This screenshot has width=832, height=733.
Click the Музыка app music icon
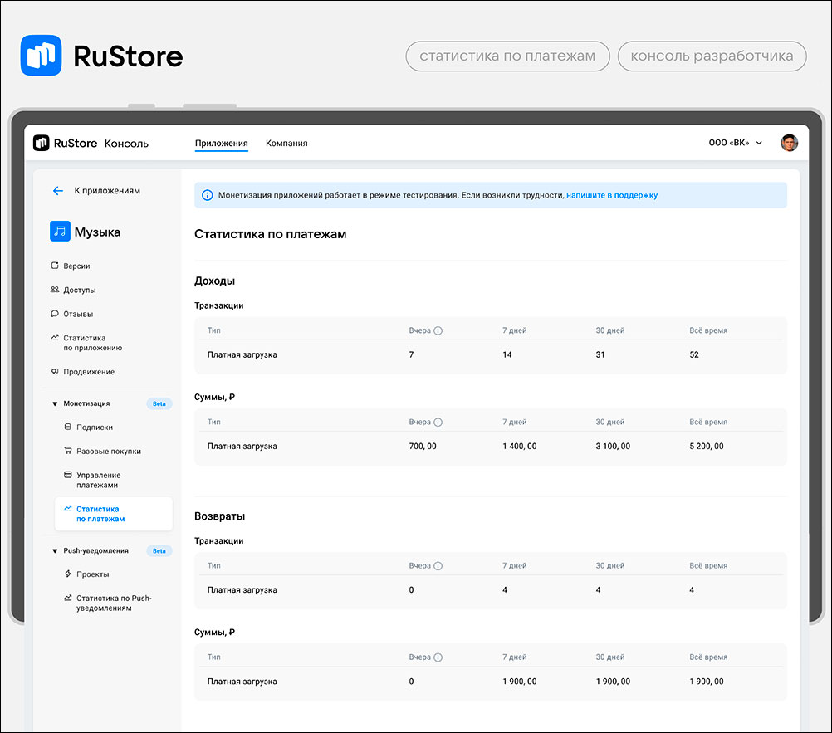60,232
